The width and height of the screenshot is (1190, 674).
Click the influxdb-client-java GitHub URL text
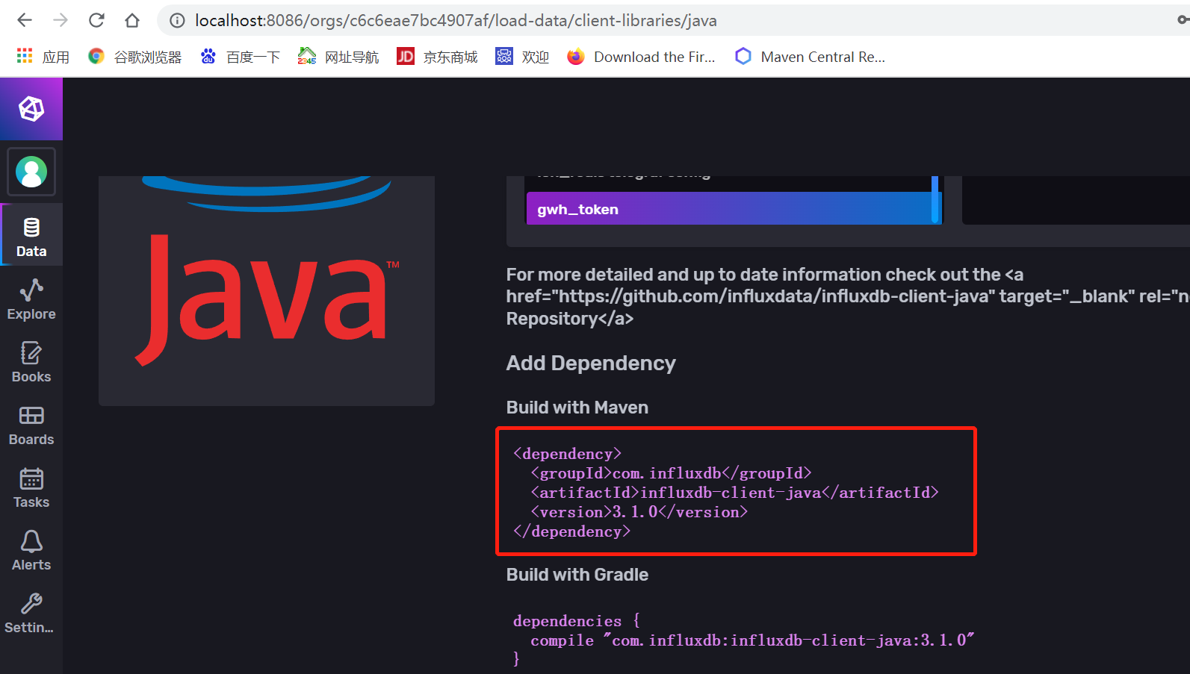[x=777, y=297]
